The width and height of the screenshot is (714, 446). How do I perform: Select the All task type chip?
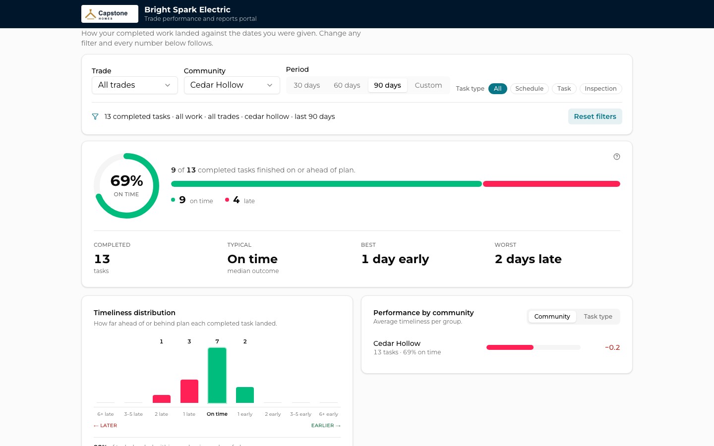[x=498, y=89]
